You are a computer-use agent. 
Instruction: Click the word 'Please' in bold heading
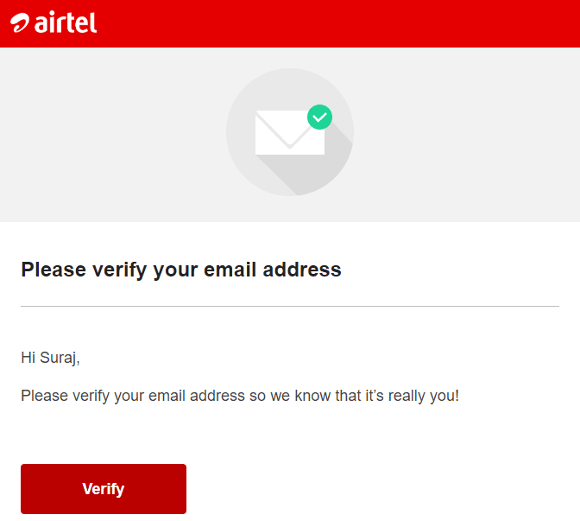[54, 270]
